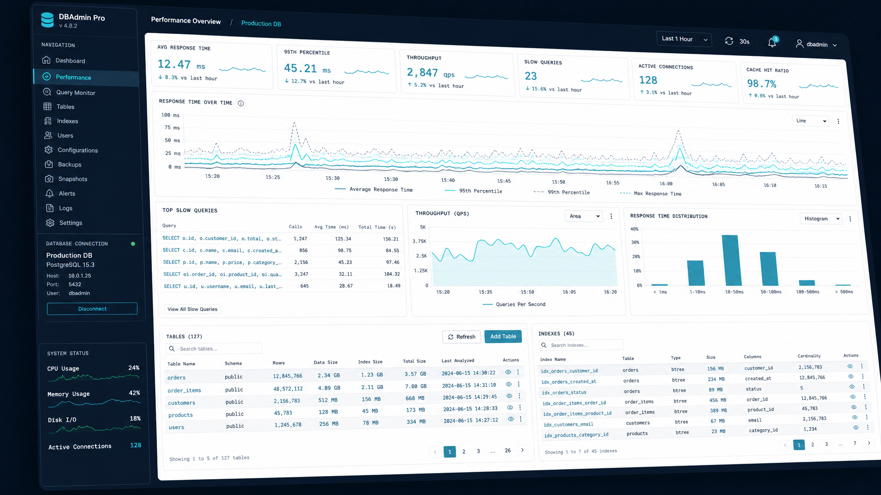This screenshot has height=495, width=881.
Task: Click View All Slow Queries
Action: click(x=192, y=309)
